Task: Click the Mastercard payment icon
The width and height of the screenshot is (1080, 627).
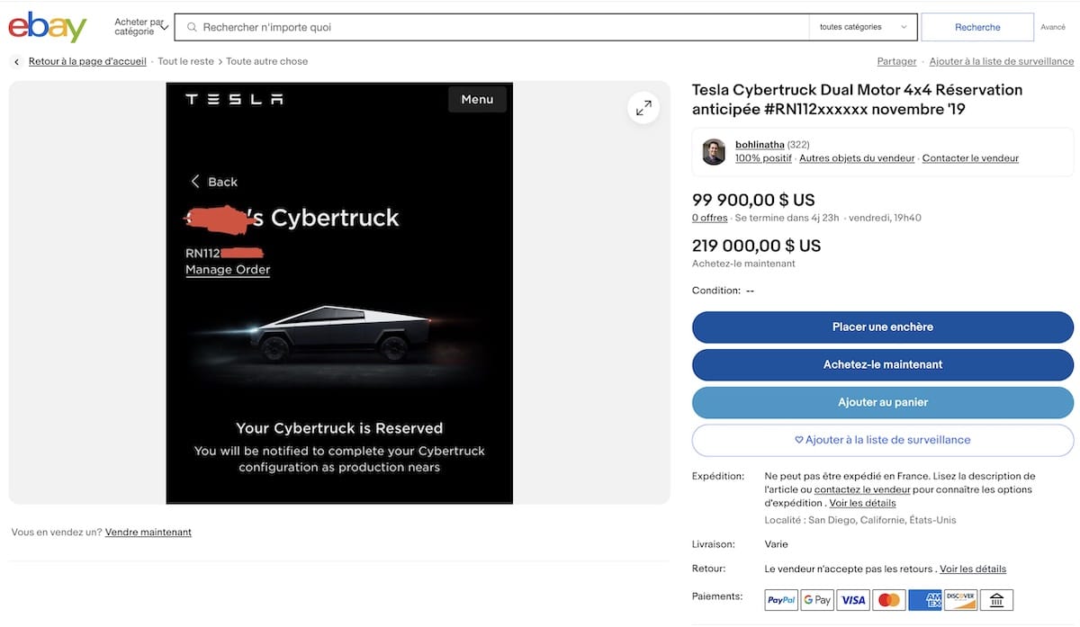Action: tap(888, 600)
